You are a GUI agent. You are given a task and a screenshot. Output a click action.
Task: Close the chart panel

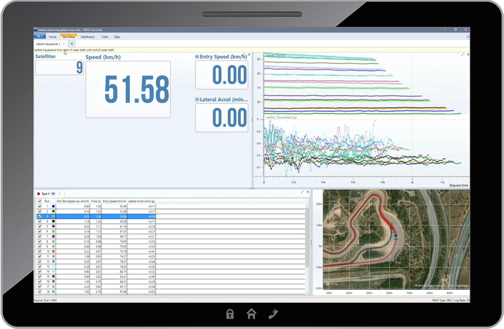467,54
